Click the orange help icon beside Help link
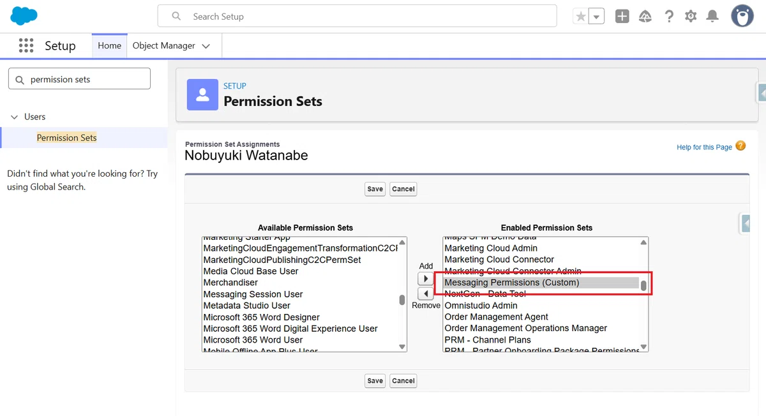 pos(740,146)
